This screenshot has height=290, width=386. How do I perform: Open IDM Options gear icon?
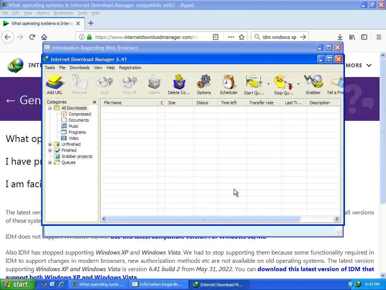click(204, 85)
